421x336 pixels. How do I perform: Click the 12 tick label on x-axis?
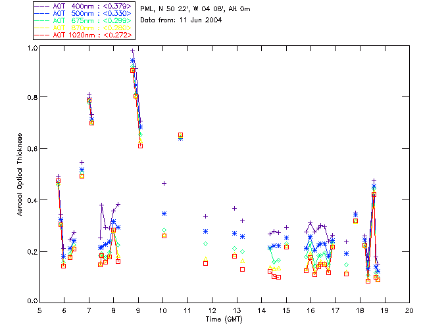[212, 310]
